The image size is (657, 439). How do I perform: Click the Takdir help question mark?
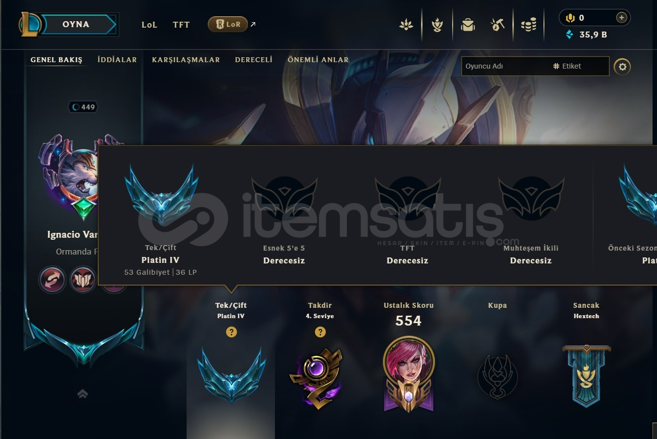point(320,332)
